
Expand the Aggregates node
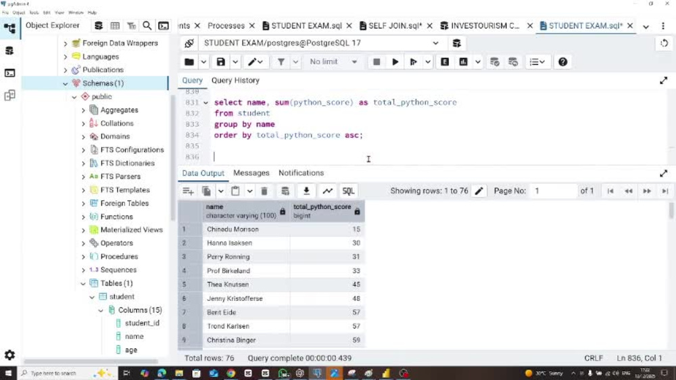84,110
